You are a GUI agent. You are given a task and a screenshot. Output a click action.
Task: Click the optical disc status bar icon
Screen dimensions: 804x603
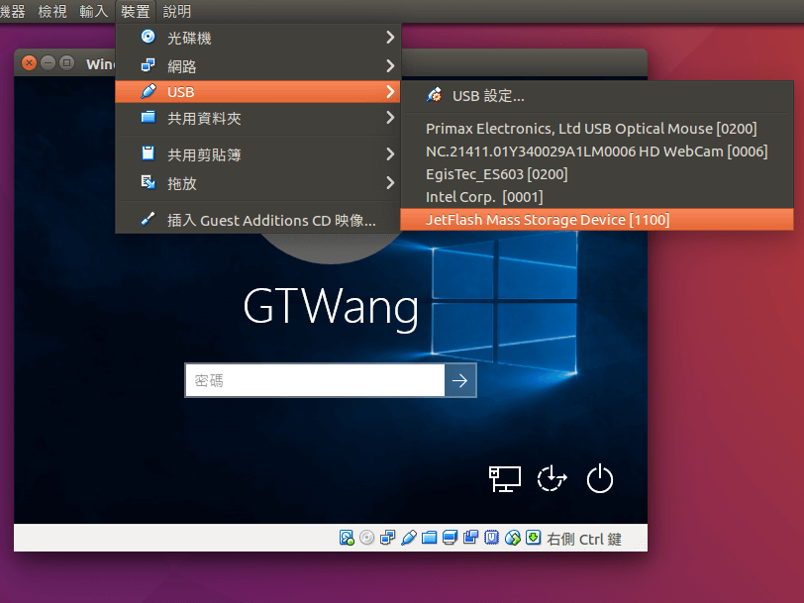[x=366, y=538]
